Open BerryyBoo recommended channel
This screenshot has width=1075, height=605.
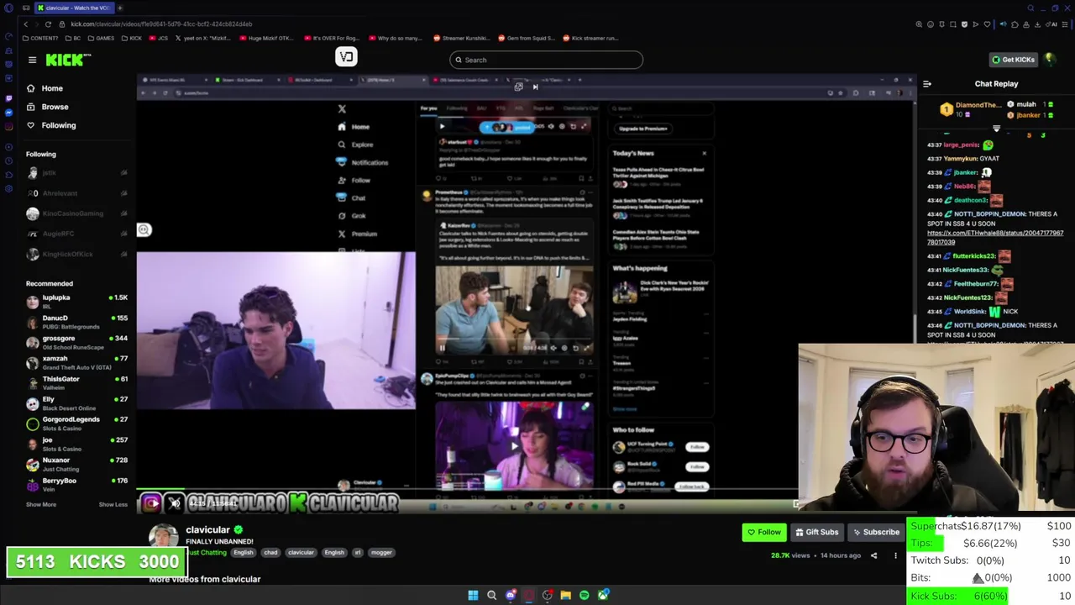76,484
